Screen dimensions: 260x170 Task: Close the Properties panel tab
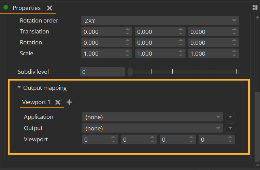tap(49, 8)
